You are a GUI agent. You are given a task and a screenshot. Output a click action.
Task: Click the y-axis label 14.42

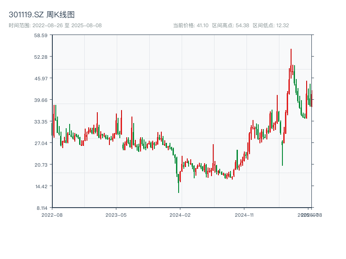click(41, 187)
